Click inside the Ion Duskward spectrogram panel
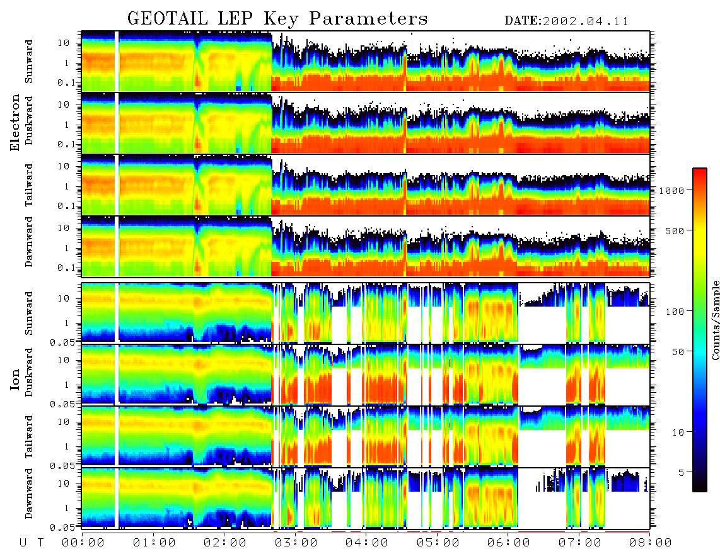Viewport: 720px width, 554px height. click(366, 374)
